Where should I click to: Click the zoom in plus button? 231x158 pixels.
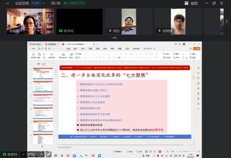tap(42, 154)
